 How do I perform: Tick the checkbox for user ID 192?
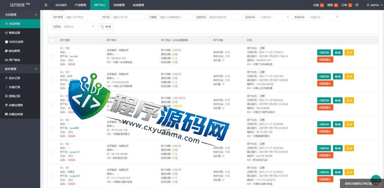[x=52, y=152]
